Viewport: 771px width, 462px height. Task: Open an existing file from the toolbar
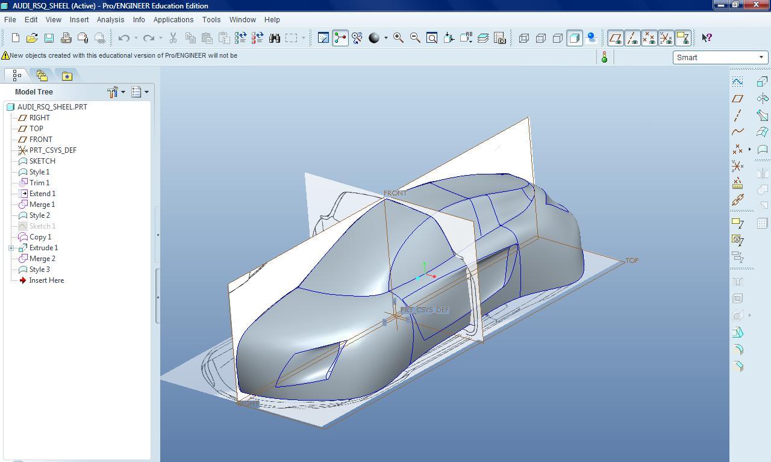pyautogui.click(x=32, y=37)
